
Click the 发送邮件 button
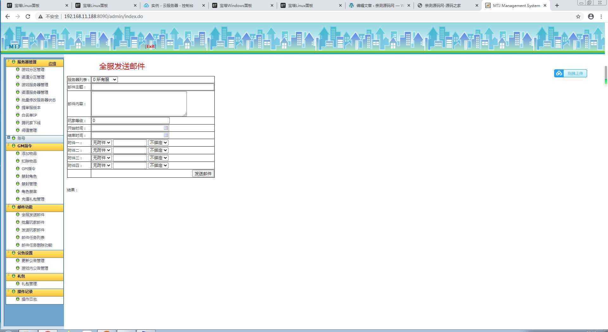pos(203,174)
